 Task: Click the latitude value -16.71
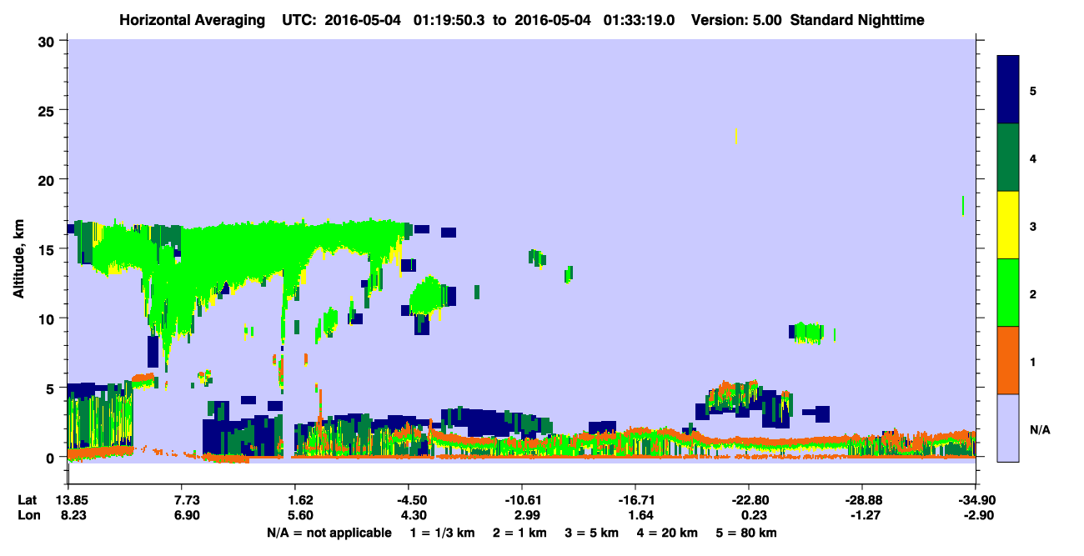635,500
